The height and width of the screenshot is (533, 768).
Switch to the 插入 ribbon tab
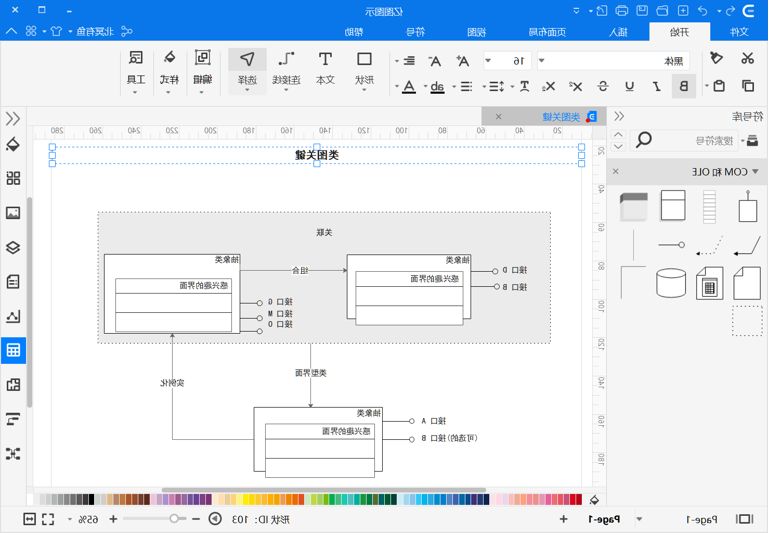coord(619,32)
